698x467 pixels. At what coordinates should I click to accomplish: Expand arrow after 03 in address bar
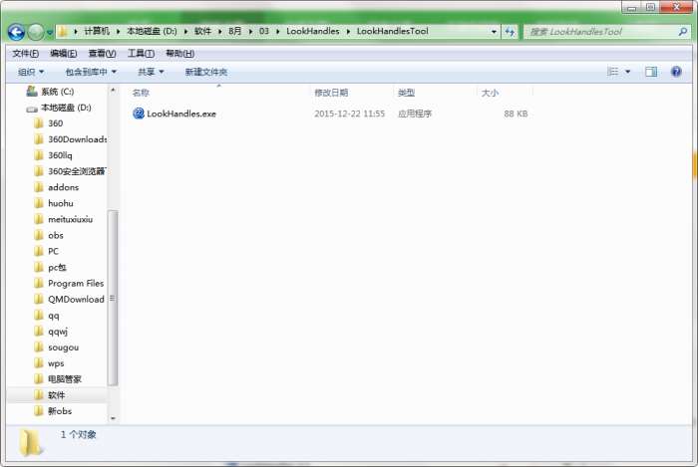click(278, 32)
